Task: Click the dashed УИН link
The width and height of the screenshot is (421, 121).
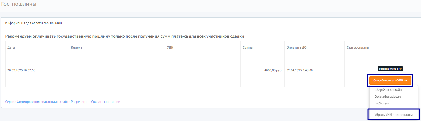Action: 184,71
